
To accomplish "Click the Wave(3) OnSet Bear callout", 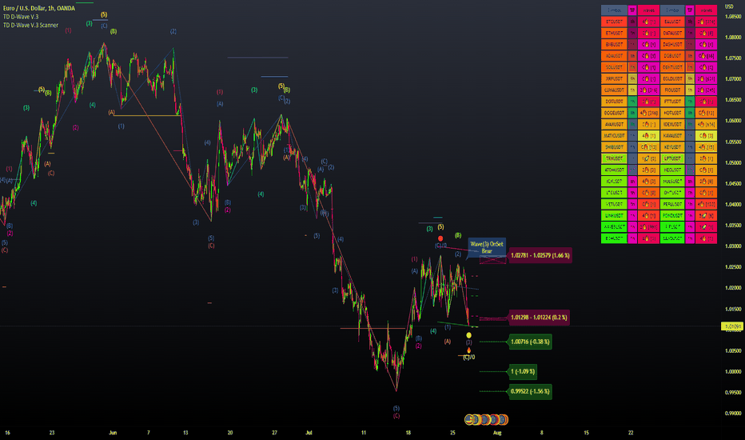I will [487, 247].
